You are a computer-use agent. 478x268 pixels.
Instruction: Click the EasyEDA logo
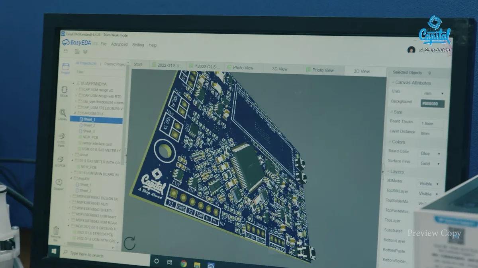point(77,42)
